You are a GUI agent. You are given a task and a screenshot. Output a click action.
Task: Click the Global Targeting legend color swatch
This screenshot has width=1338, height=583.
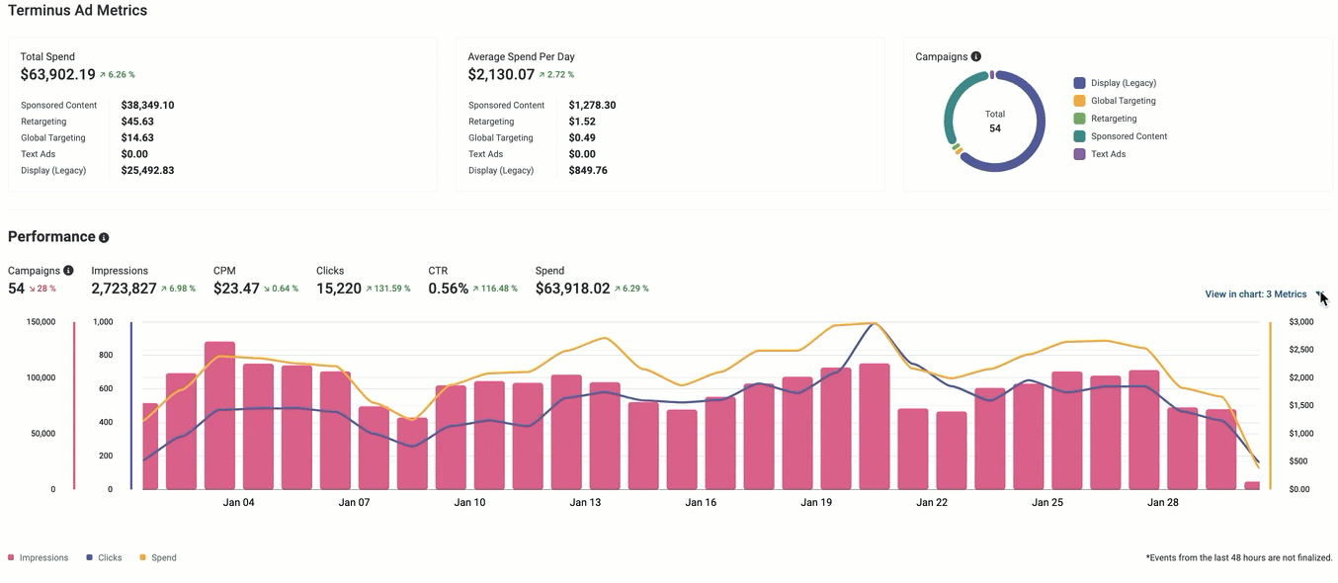(1079, 101)
